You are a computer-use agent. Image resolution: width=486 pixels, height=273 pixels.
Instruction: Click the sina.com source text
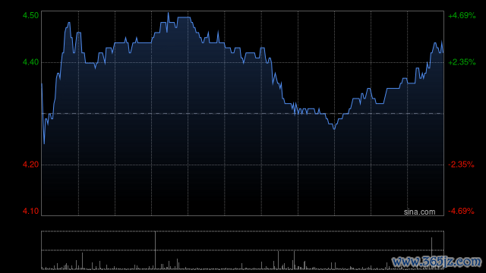(419, 212)
